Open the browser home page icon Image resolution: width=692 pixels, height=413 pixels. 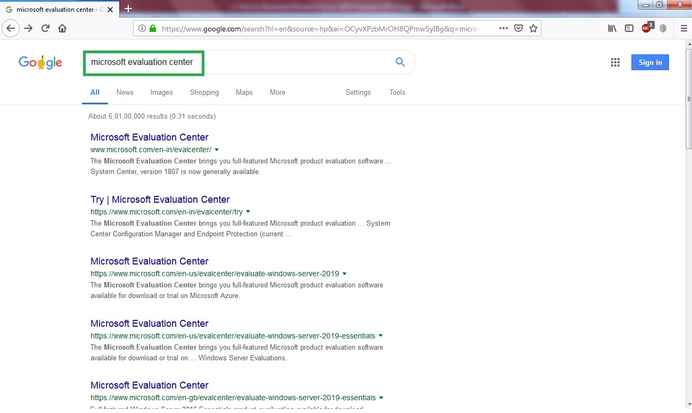pos(62,28)
